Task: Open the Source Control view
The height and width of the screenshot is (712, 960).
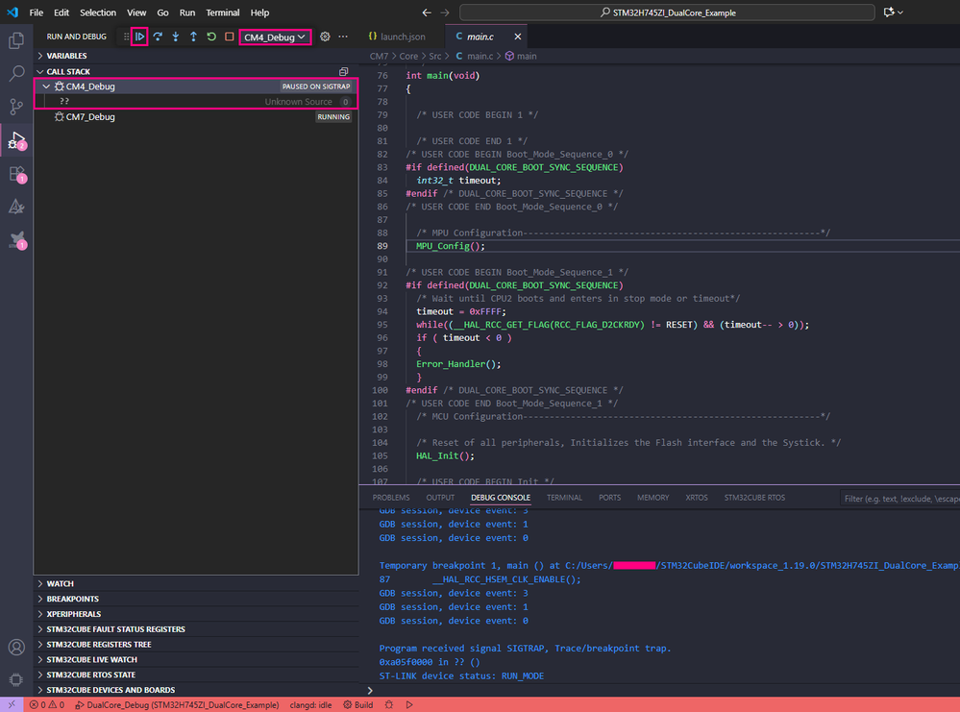Action: pos(16,107)
